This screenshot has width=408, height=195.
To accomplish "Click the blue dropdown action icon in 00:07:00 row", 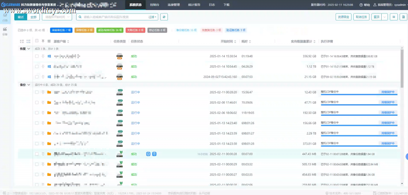I will (x=148, y=154).
